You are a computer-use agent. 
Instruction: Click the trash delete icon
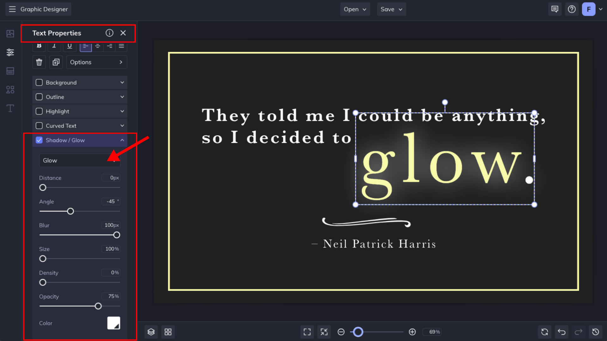click(x=39, y=62)
